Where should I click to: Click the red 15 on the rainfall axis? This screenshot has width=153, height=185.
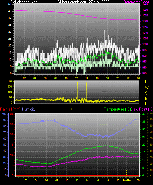12,145
